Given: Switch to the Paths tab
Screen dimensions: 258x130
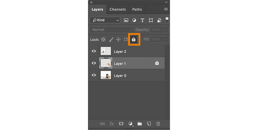Looking at the screenshot, I should click(137, 9).
